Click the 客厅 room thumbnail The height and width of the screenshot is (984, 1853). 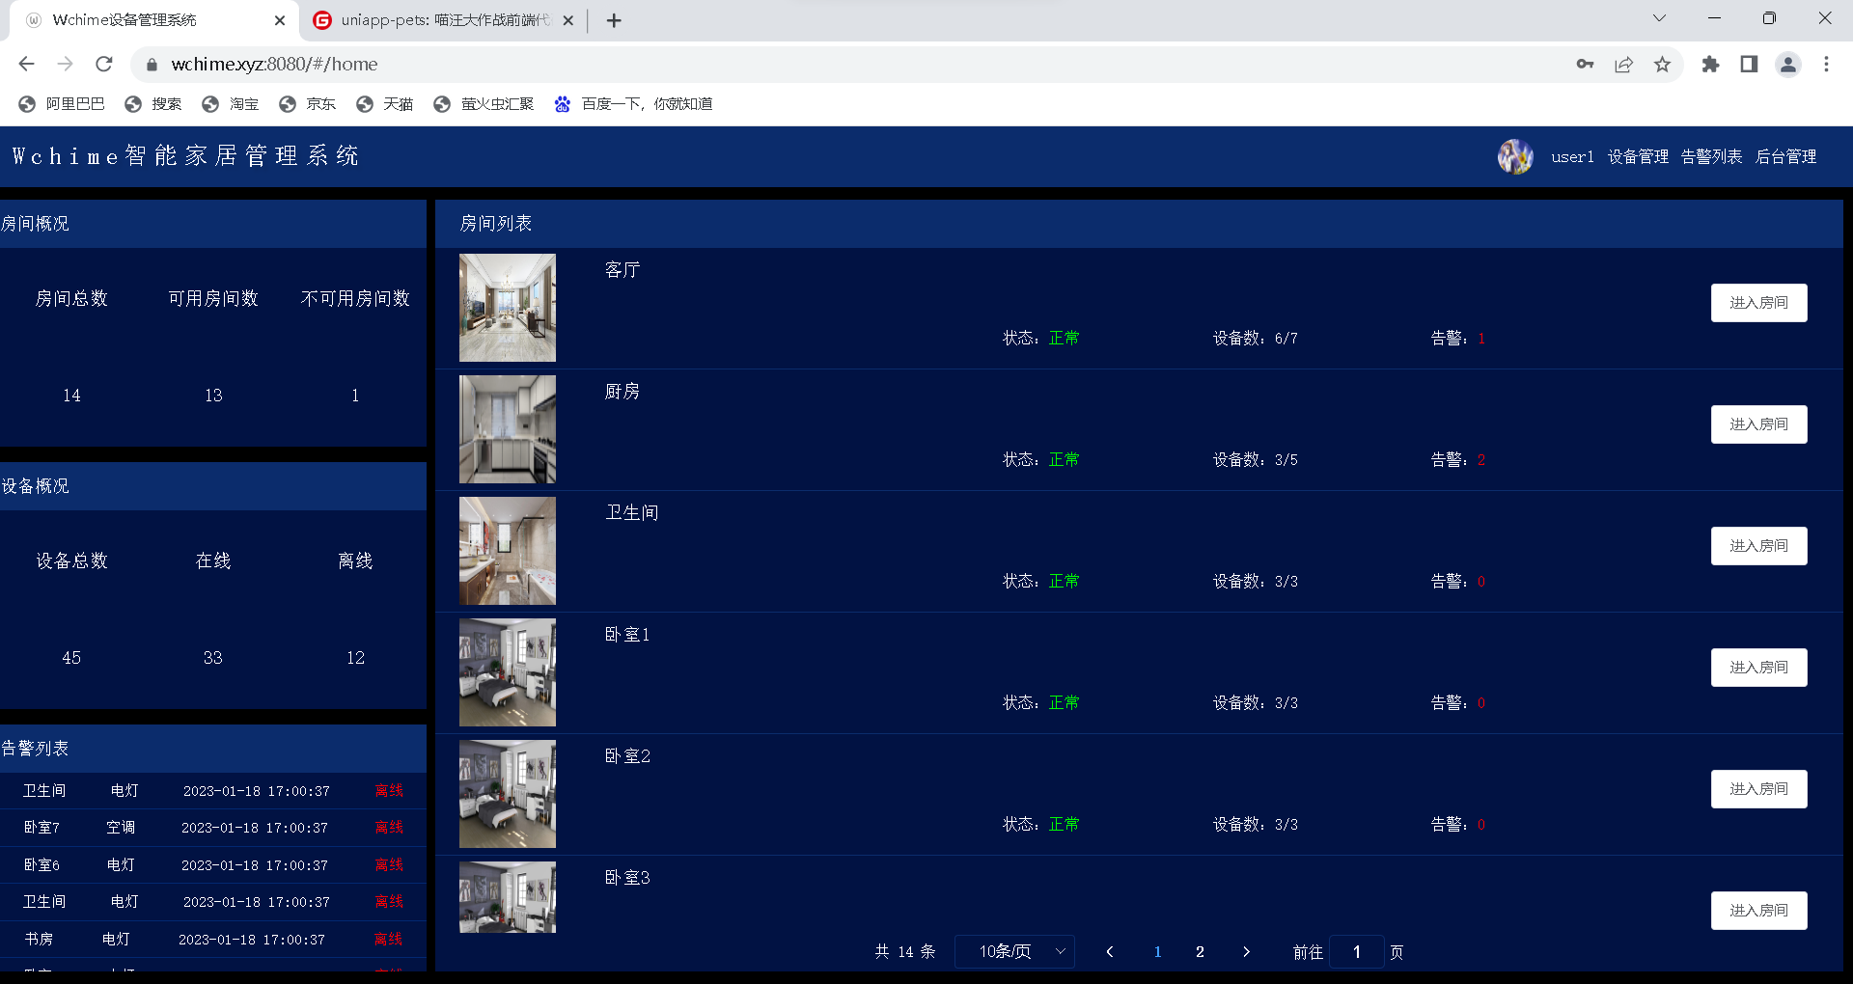point(508,308)
